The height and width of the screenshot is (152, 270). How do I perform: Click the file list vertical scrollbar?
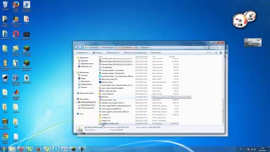tap(223, 90)
